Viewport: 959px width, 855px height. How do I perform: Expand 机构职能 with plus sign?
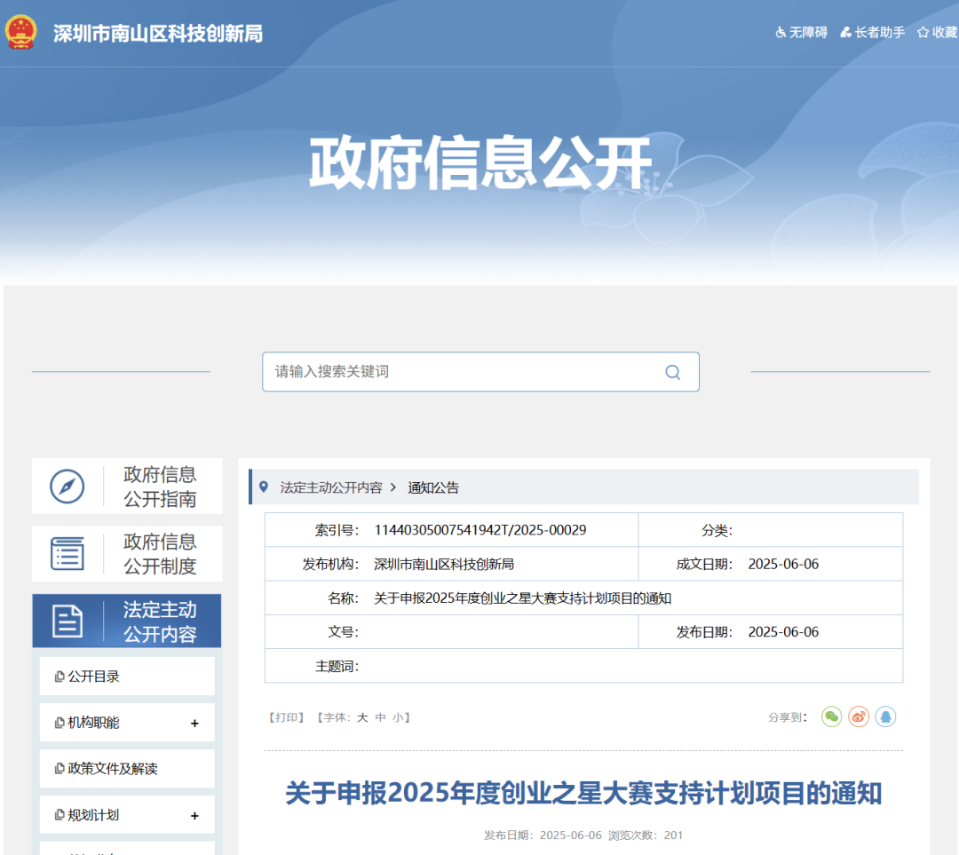194,724
